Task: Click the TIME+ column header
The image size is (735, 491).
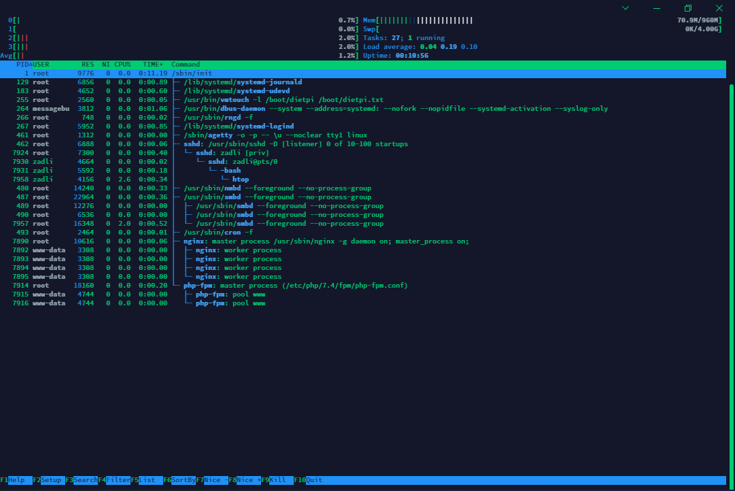Action: click(153, 64)
